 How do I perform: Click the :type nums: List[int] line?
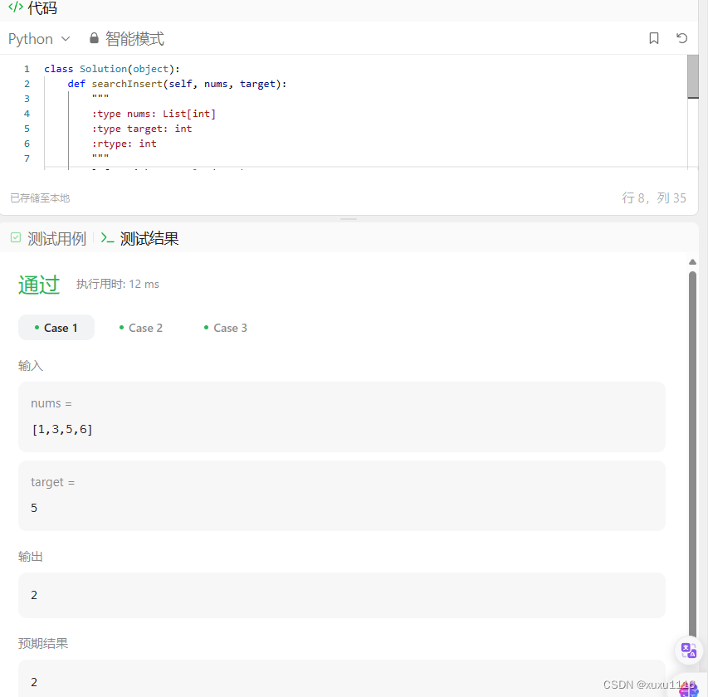click(154, 114)
